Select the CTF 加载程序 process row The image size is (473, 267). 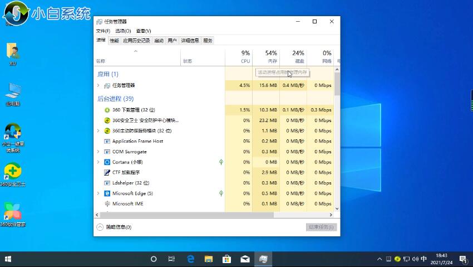coord(126,173)
